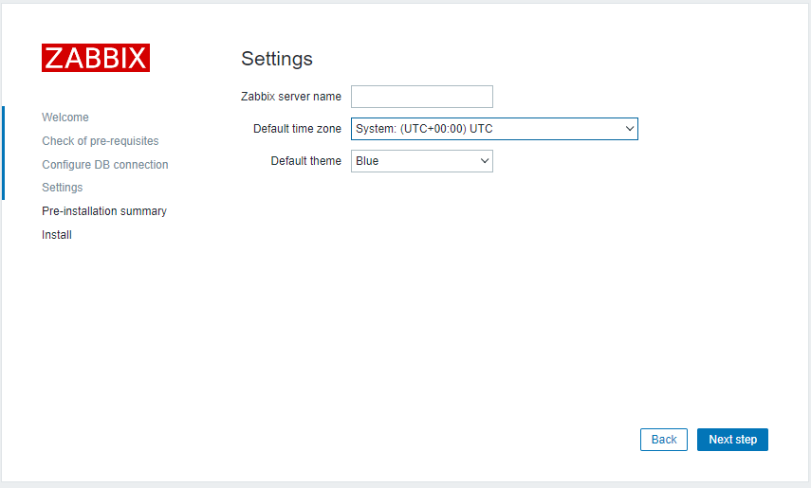Focus the Zabbix server name field
Screen dimensions: 811x488
tap(422, 97)
